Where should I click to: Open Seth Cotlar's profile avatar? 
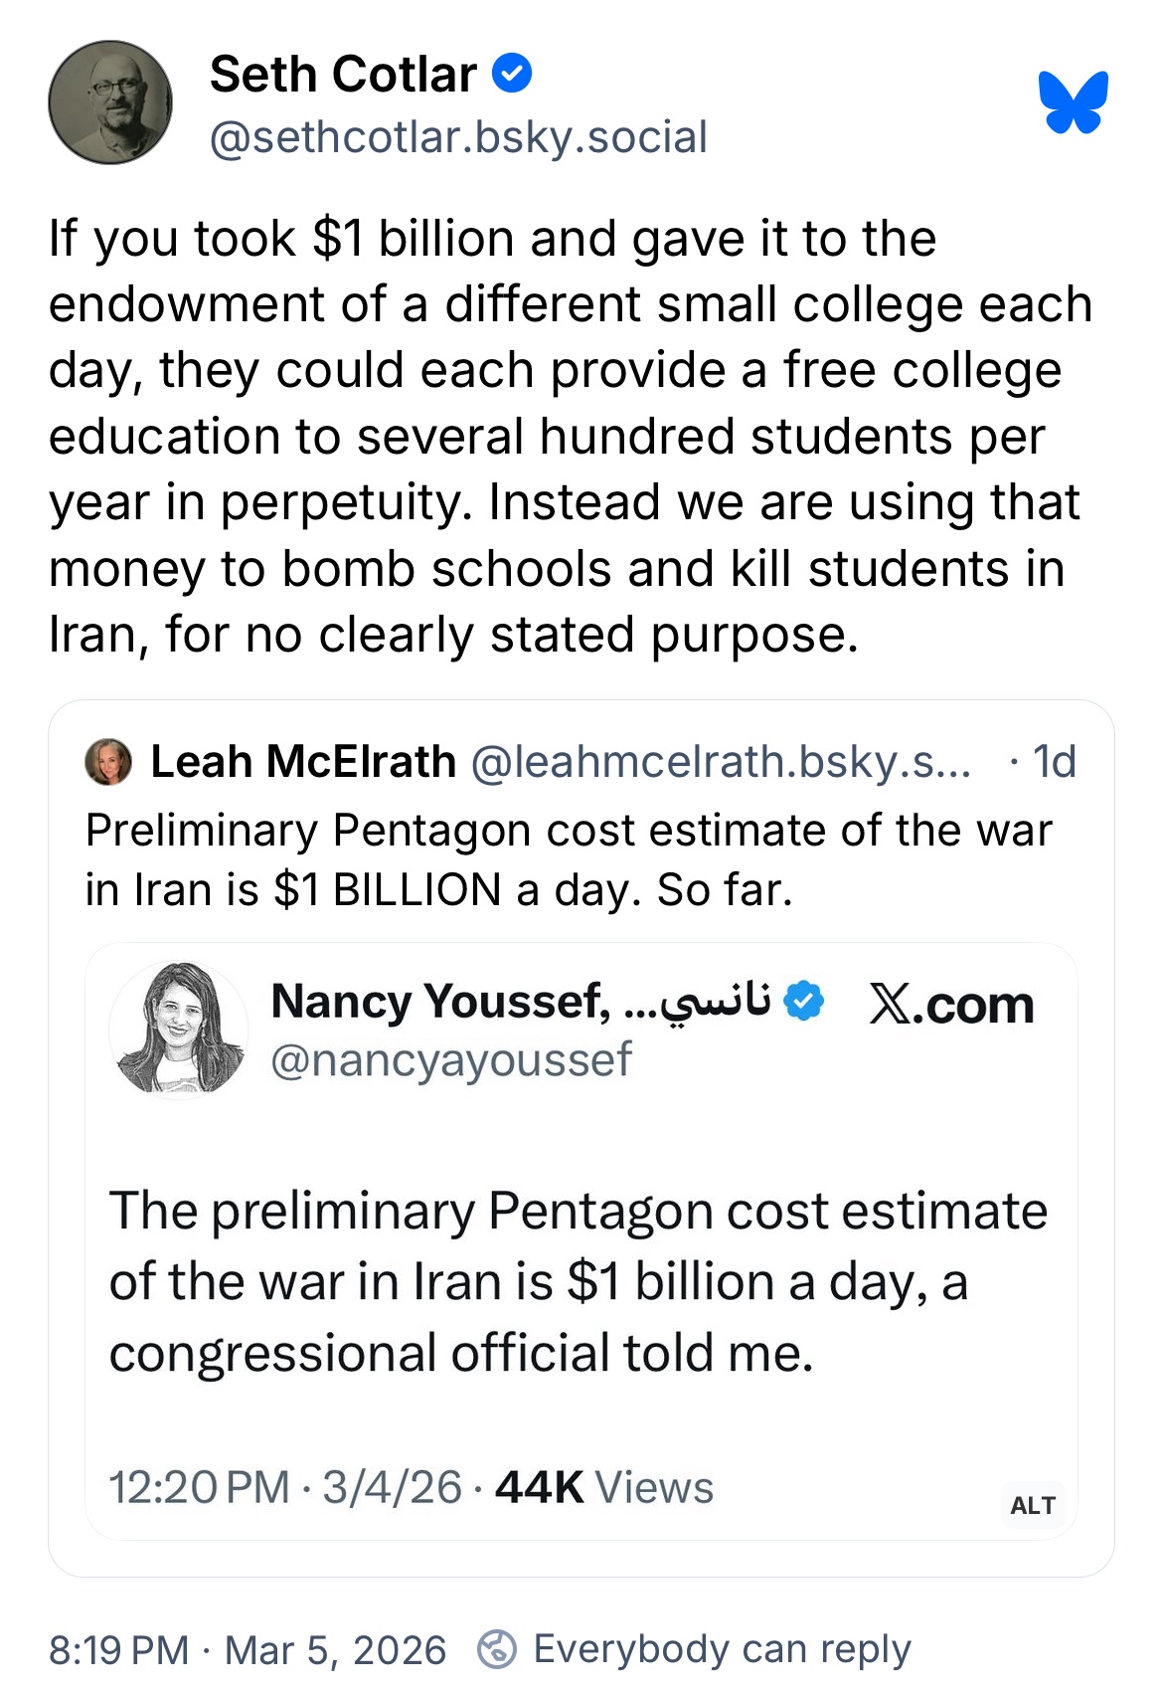(x=110, y=102)
